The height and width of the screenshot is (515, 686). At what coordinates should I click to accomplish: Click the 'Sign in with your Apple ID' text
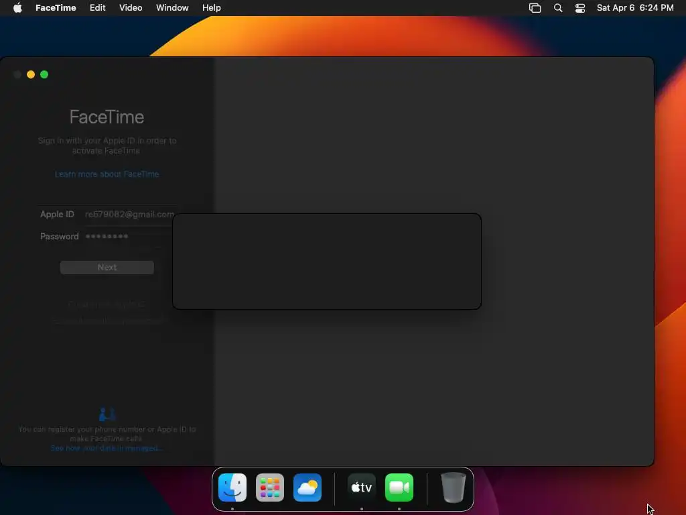tap(107, 146)
